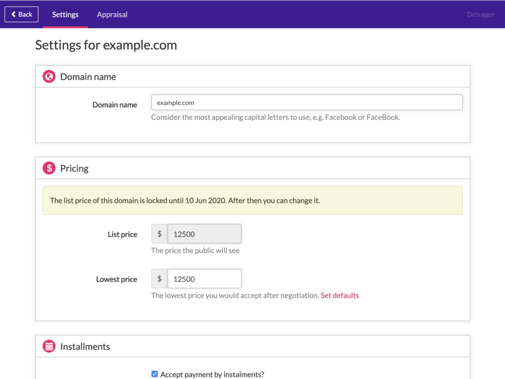Open the Appraisal tab
505x379 pixels.
click(112, 14)
